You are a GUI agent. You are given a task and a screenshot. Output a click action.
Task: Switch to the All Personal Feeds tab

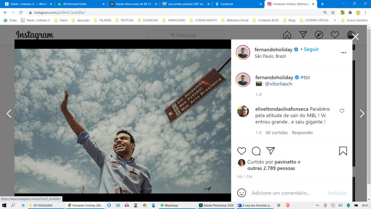click(81, 4)
